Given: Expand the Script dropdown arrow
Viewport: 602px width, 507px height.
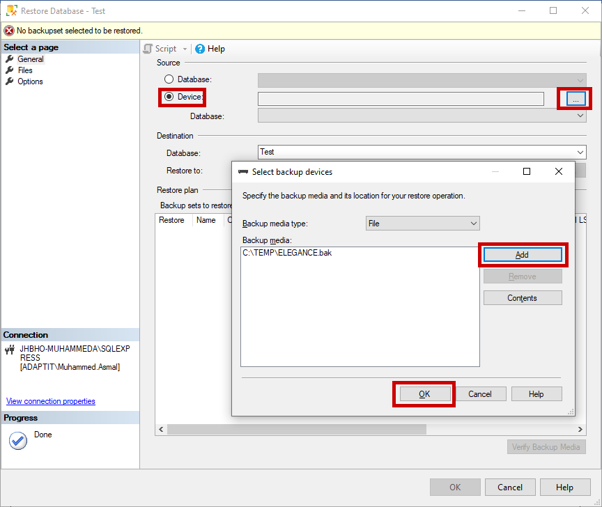Looking at the screenshot, I should point(185,49).
